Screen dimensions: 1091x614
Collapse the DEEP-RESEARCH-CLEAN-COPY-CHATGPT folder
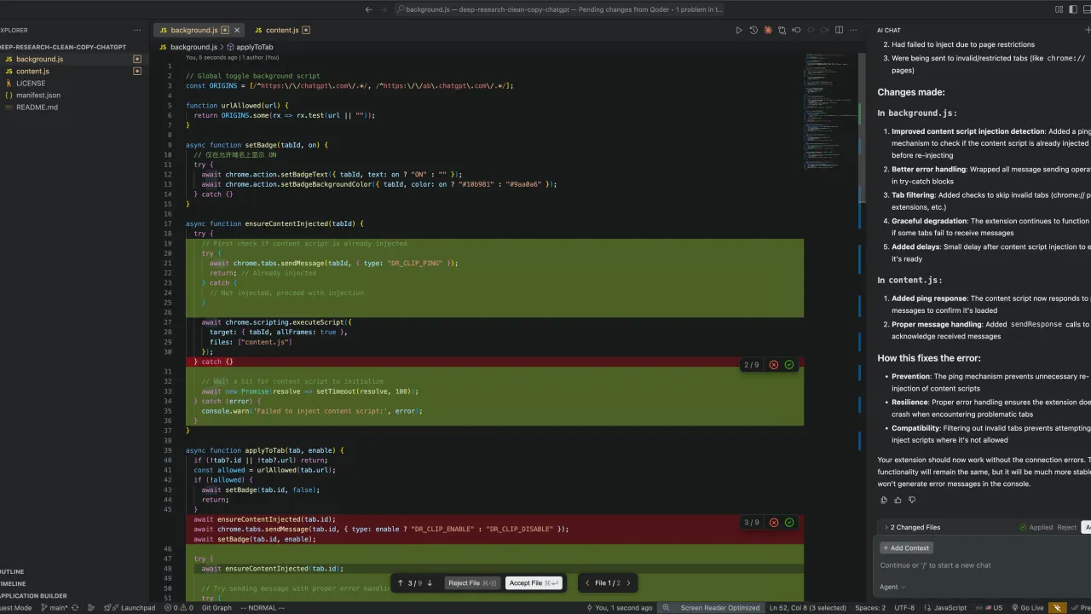[x=62, y=47]
